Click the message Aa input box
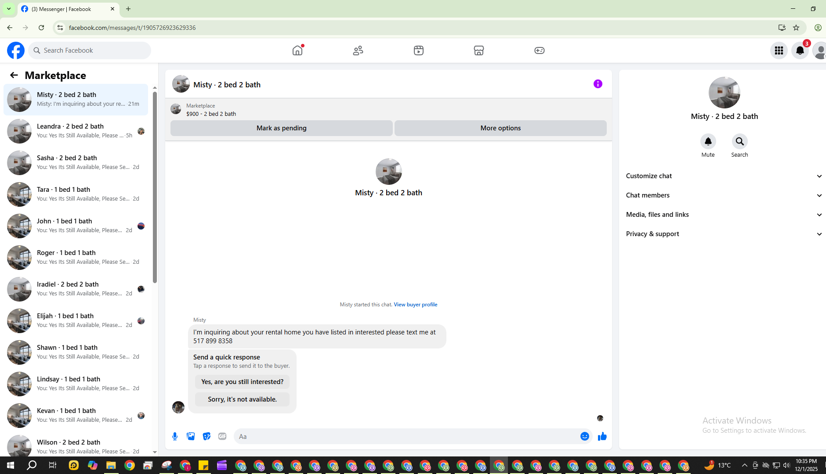 coord(406,436)
